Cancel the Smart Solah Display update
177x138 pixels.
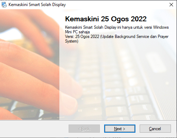click(155, 128)
